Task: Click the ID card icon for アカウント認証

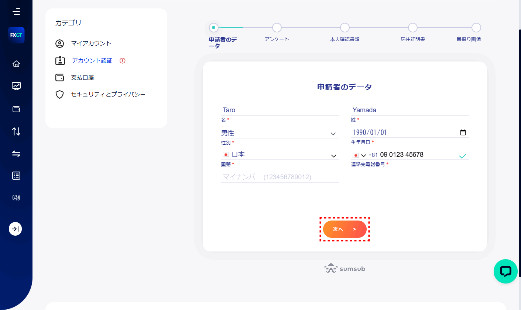Action: 60,60
